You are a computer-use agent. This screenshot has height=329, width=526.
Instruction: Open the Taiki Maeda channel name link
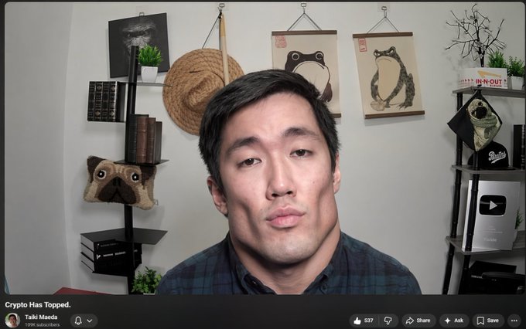coord(41,317)
